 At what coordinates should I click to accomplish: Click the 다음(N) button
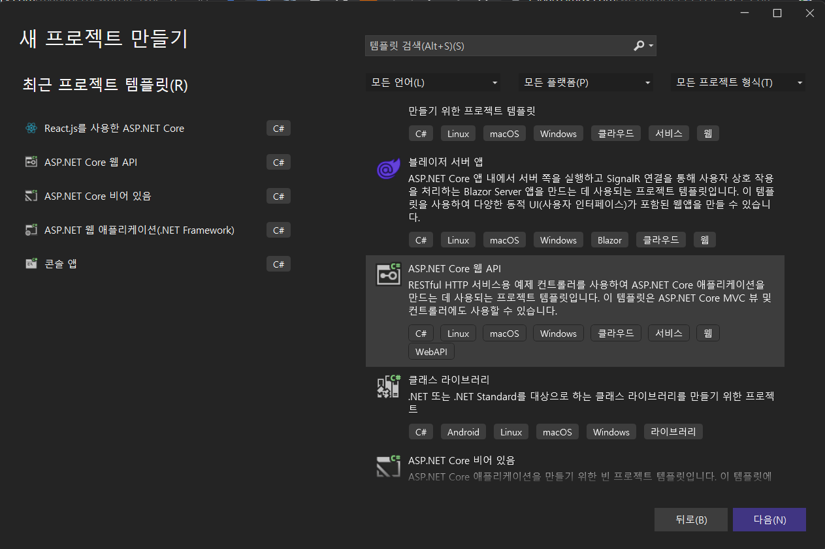[x=769, y=520]
